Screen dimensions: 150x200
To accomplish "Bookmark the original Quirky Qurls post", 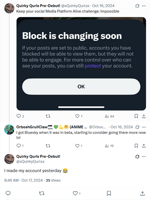I will [136, 116].
